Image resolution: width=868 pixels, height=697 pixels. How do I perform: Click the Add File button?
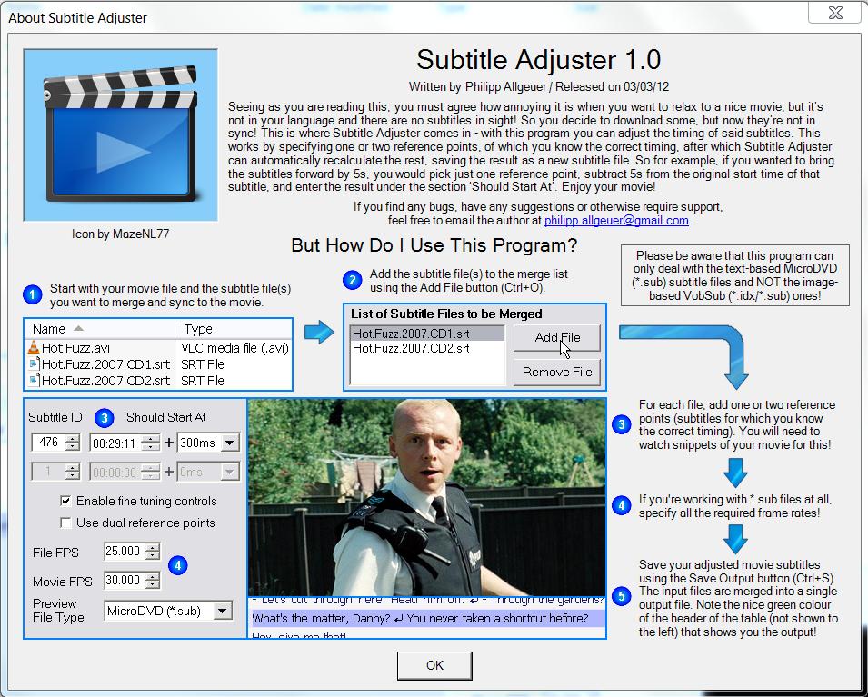[x=557, y=337]
